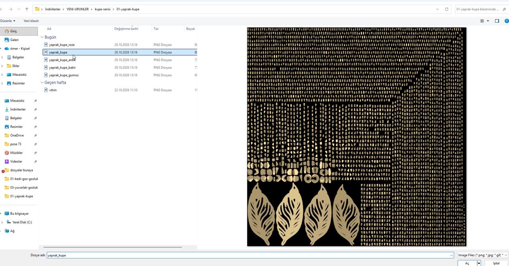Open the Image Files type filter dropdown
This screenshot has height=266, width=509.
482,255
